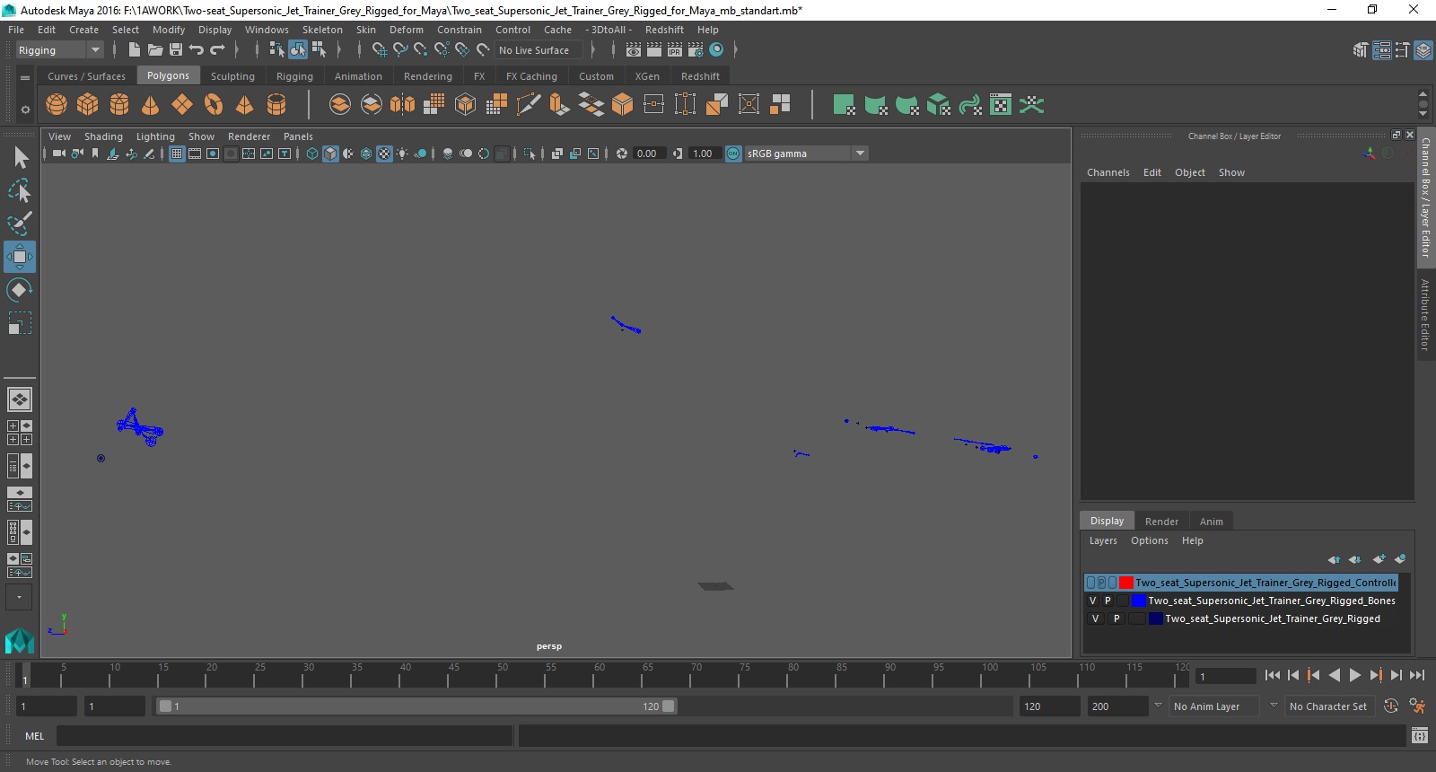Image resolution: width=1436 pixels, height=772 pixels.
Task: Open shelf options gear menu
Action: 25,110
